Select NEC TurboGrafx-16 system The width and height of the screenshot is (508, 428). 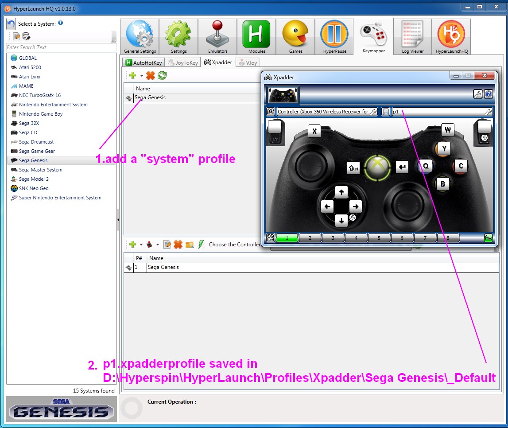(x=39, y=95)
